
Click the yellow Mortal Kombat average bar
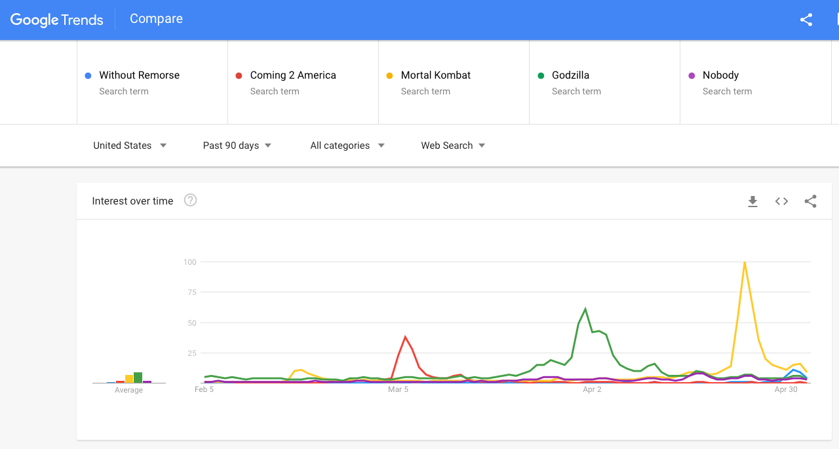(129, 379)
